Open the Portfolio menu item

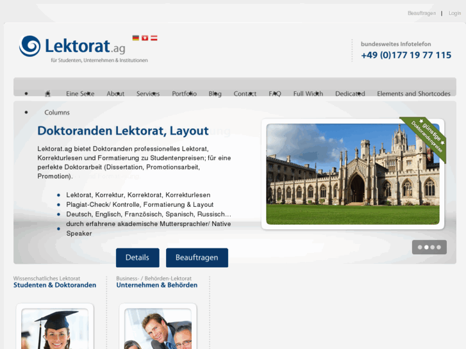click(x=184, y=93)
